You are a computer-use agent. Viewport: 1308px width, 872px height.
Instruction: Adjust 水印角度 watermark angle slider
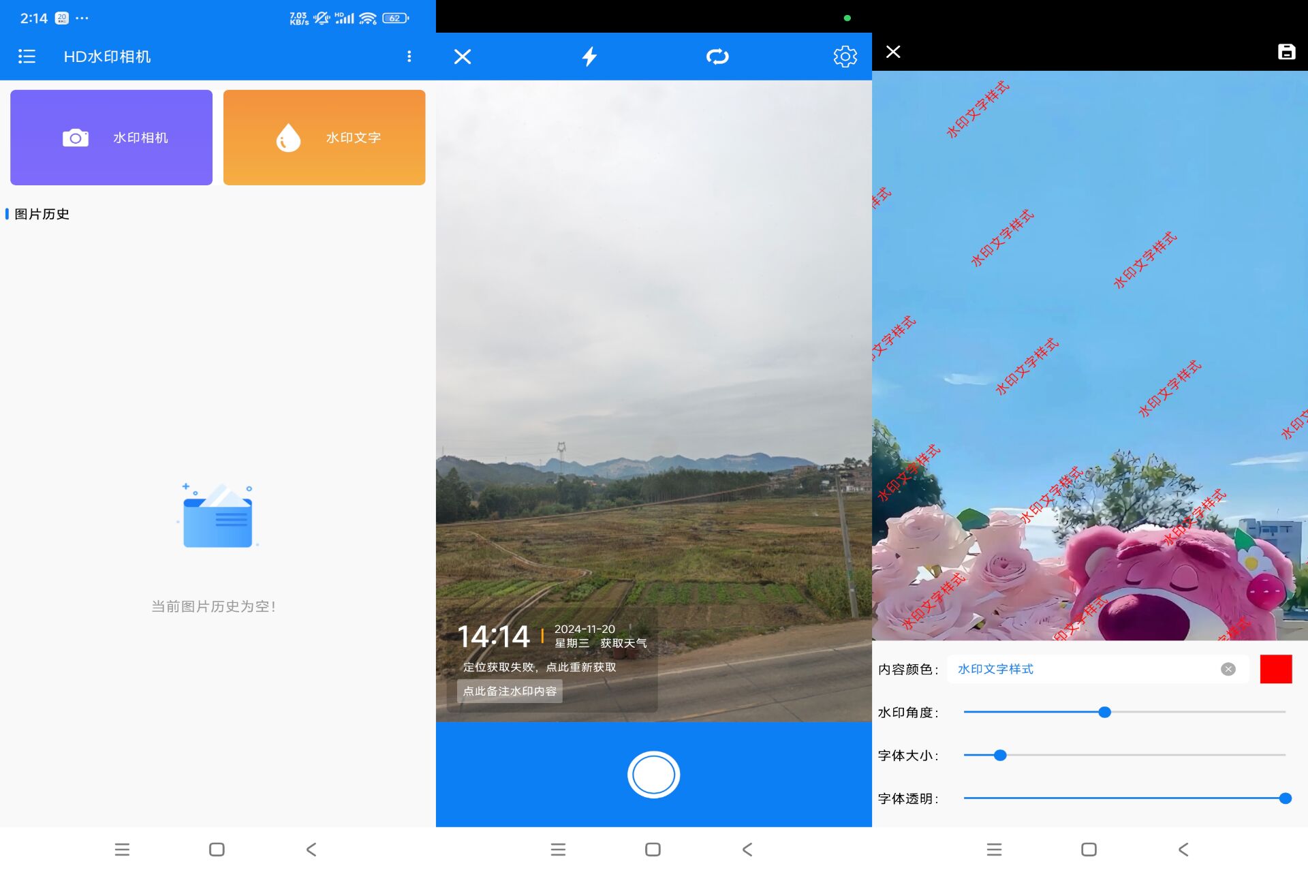[x=1103, y=711]
